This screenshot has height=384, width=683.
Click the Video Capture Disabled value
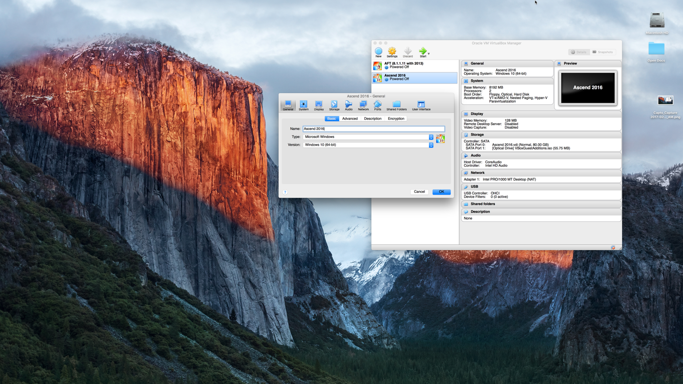click(x=511, y=128)
